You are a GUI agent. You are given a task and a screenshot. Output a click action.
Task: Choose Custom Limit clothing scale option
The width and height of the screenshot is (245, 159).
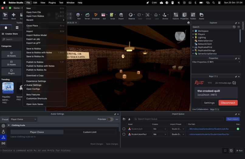coord(90,132)
